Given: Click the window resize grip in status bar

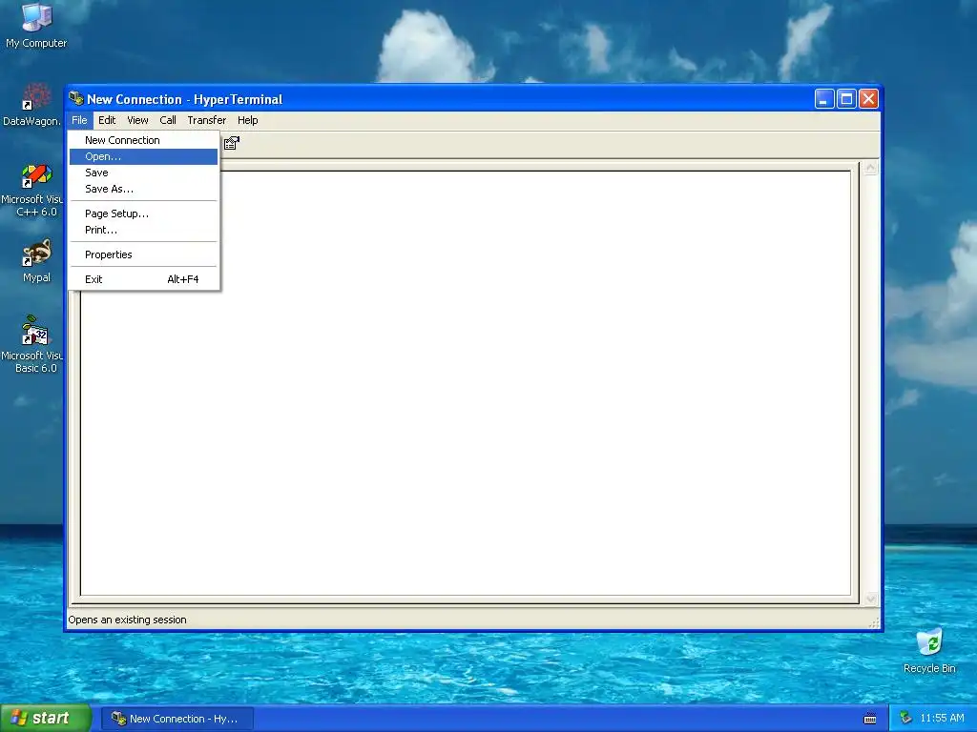Looking at the screenshot, I should pos(874,622).
